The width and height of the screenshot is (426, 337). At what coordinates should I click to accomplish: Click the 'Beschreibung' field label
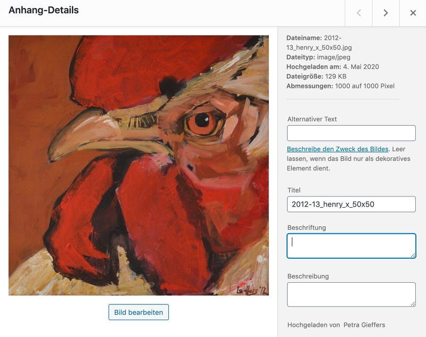308,276
